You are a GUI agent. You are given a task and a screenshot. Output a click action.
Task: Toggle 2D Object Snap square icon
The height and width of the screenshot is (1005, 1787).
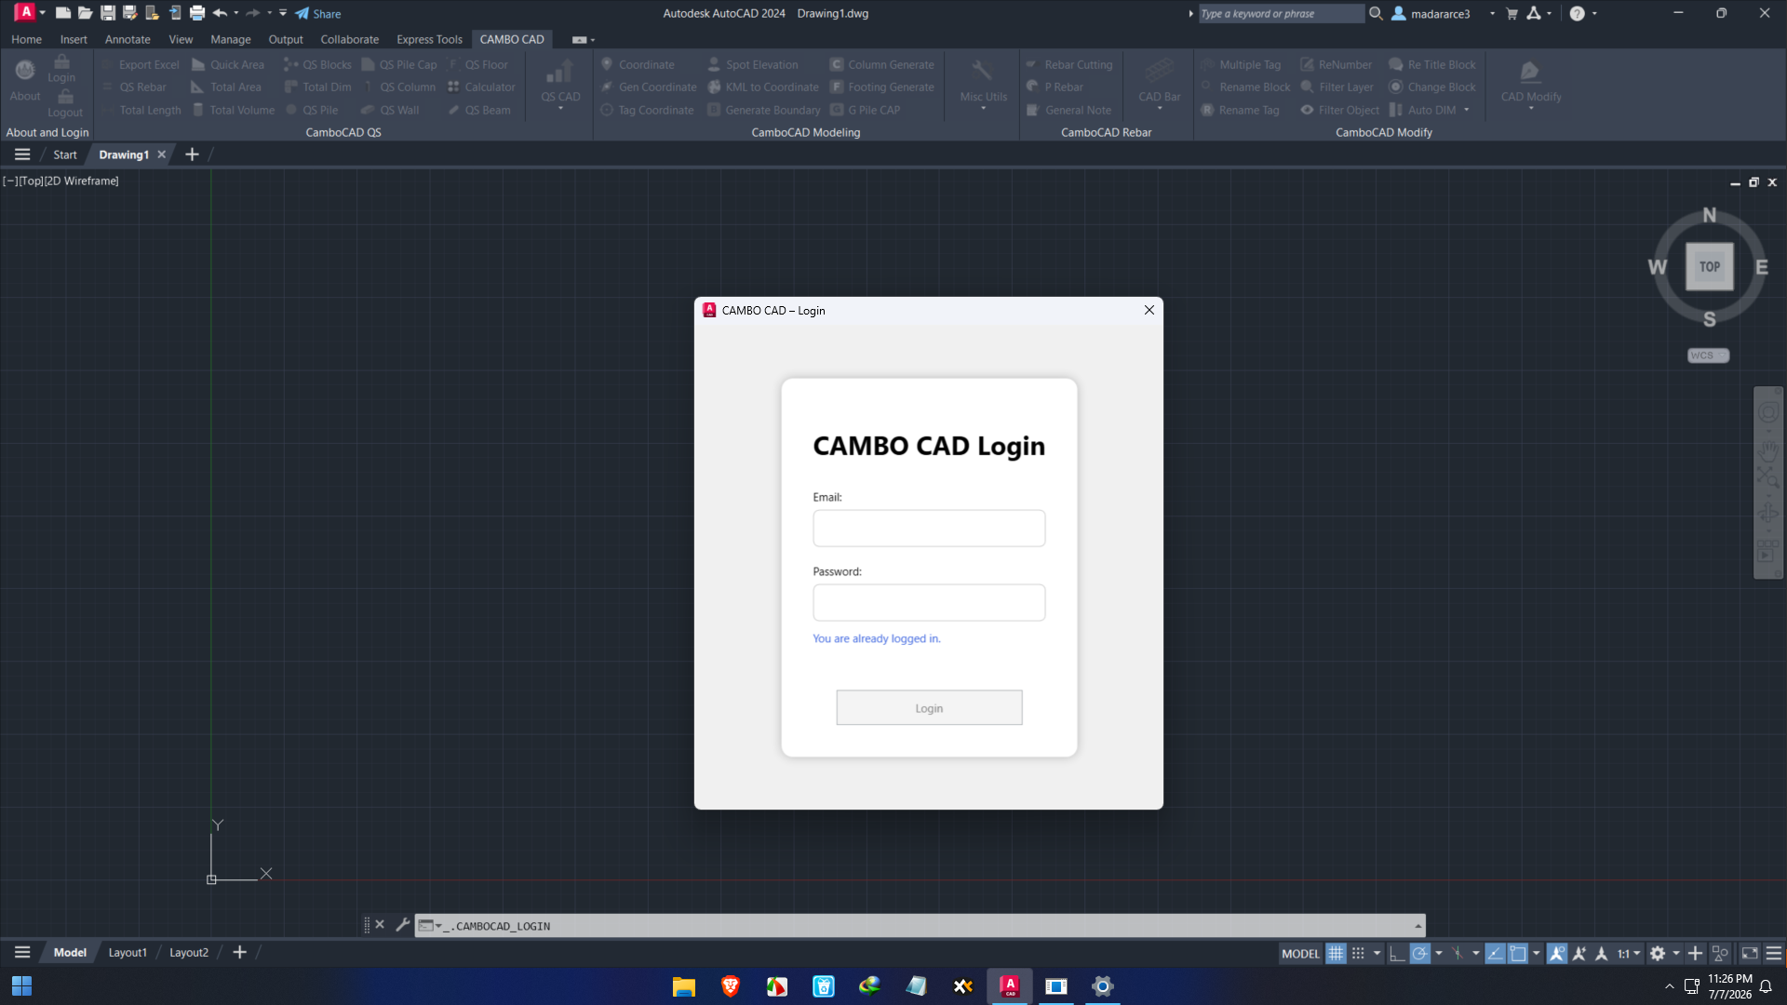click(x=1518, y=953)
